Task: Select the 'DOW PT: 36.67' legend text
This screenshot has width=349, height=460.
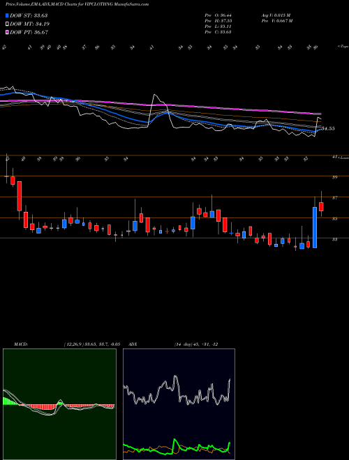Action: coord(29,32)
